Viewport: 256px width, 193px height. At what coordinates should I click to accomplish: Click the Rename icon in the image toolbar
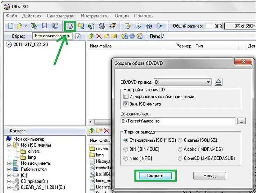pyautogui.click(x=114, y=36)
